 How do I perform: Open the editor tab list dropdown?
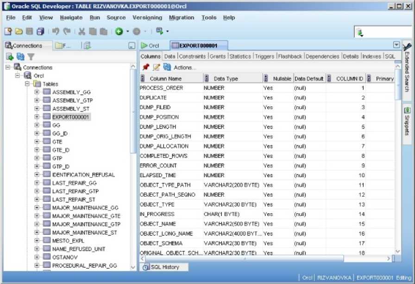point(396,45)
